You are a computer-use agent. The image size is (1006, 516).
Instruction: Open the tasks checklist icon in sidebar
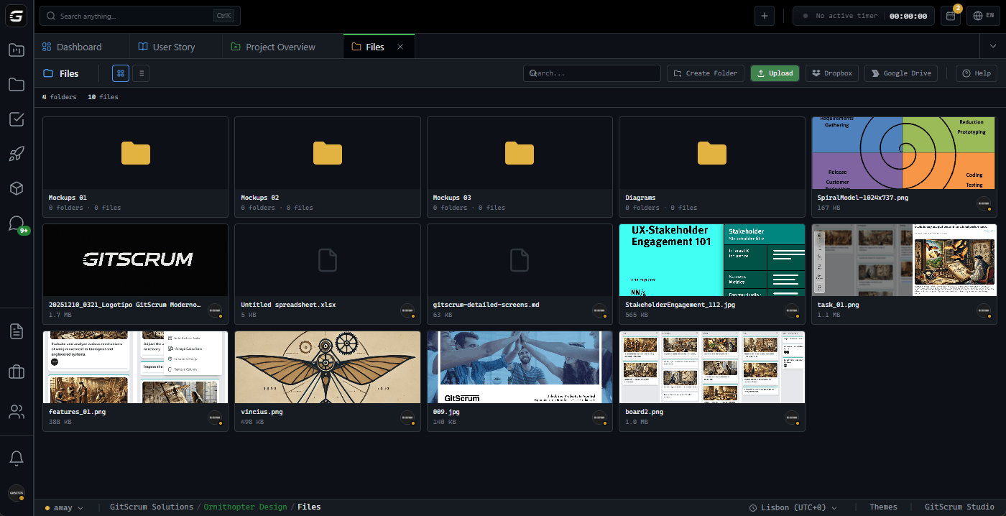[x=16, y=119]
